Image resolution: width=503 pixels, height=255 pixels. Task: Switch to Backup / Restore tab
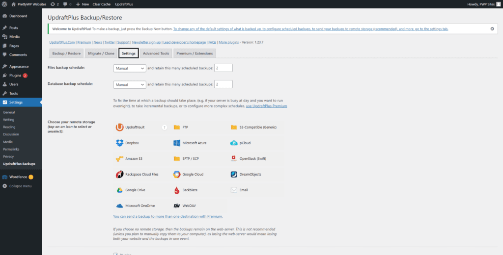(x=66, y=53)
